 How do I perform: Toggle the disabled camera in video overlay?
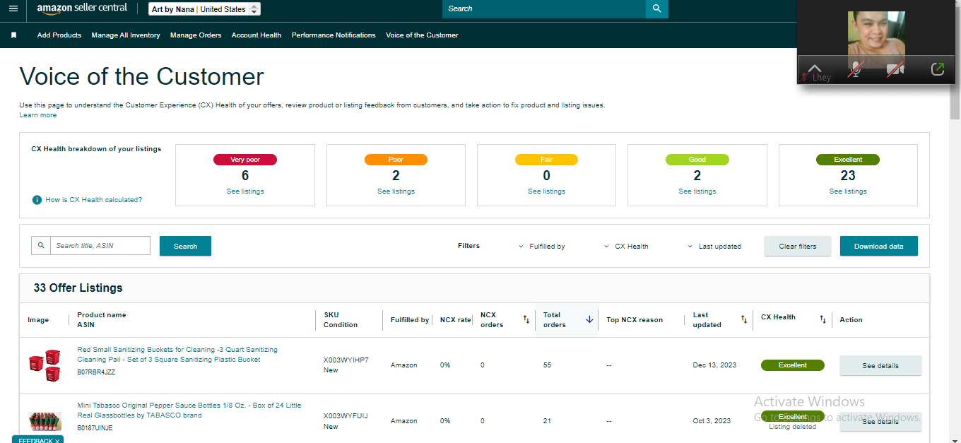896,69
